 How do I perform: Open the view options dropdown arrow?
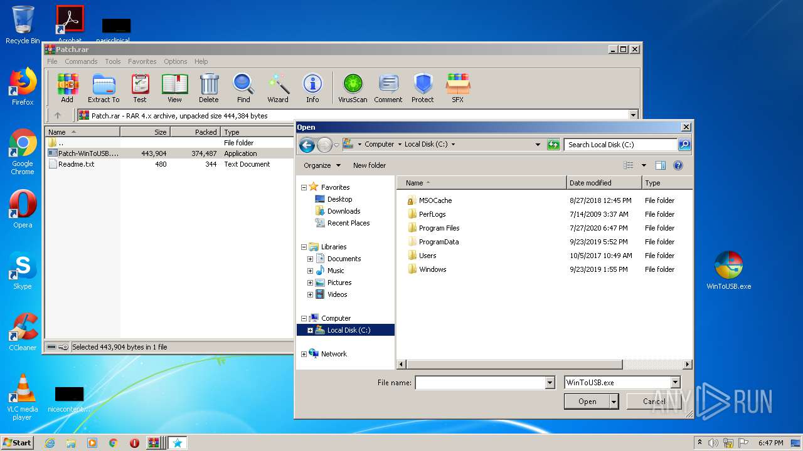pyautogui.click(x=644, y=165)
